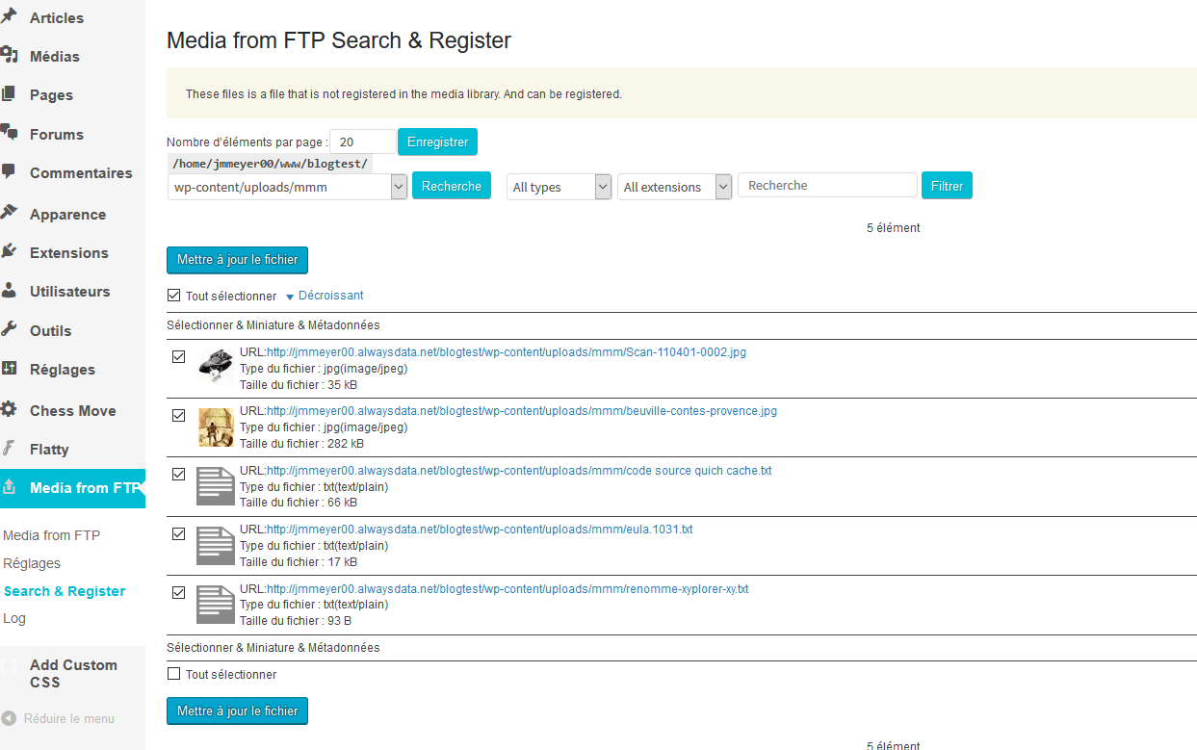Click the Réduire le menu arrow icon

(x=9, y=718)
